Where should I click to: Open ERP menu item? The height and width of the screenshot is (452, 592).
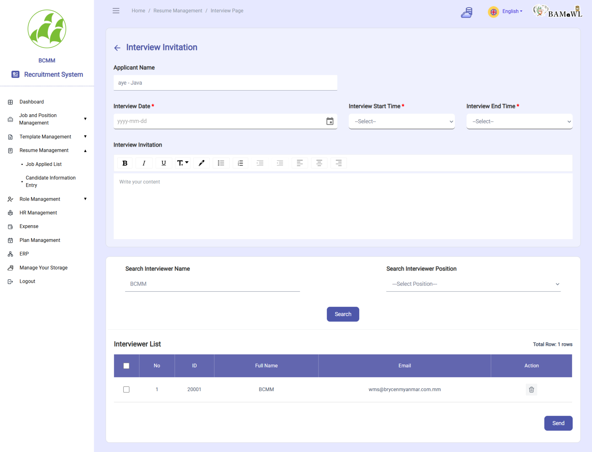(x=24, y=254)
